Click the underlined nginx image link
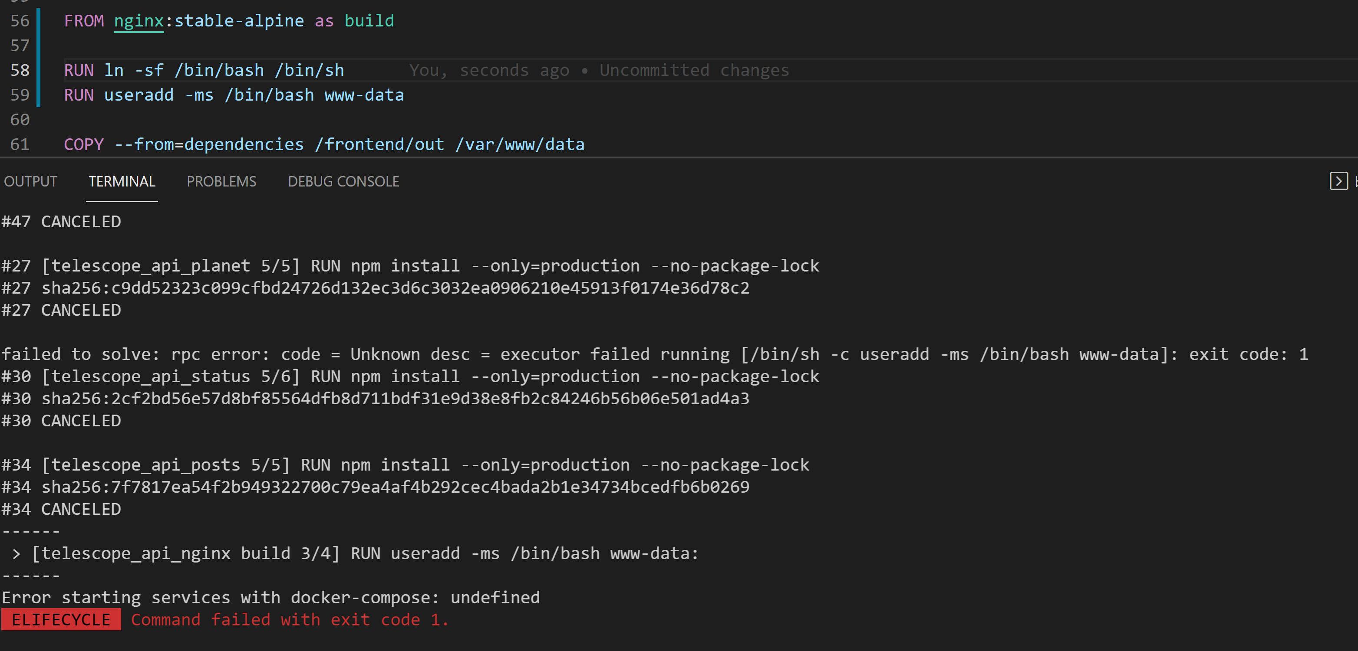Screen dimensions: 1358x651 (x=138, y=21)
